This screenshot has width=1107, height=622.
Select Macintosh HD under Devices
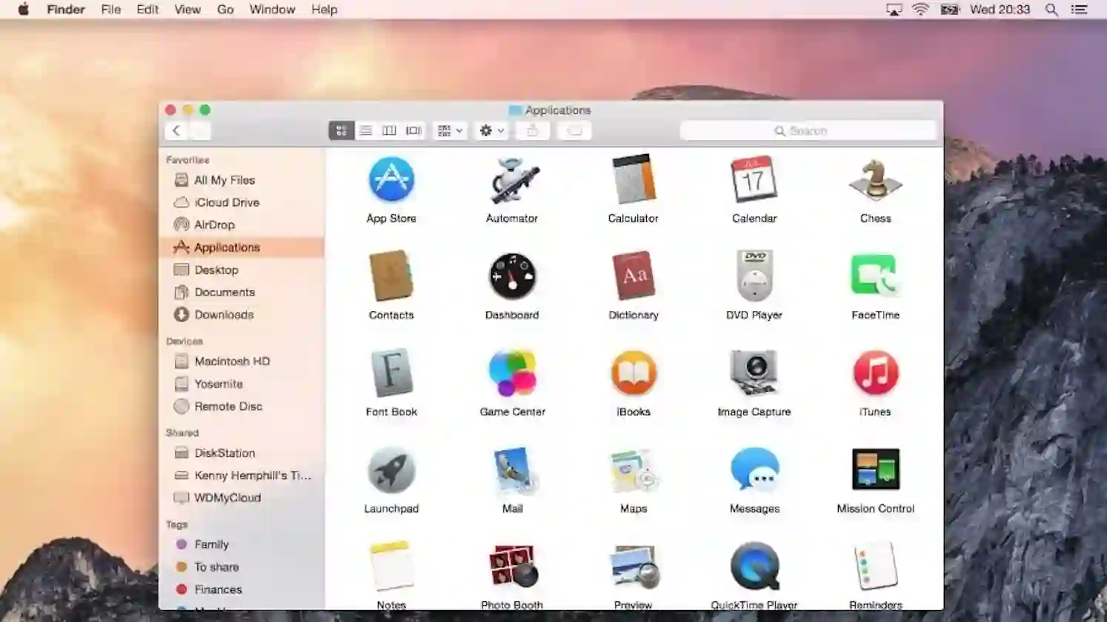pyautogui.click(x=231, y=361)
